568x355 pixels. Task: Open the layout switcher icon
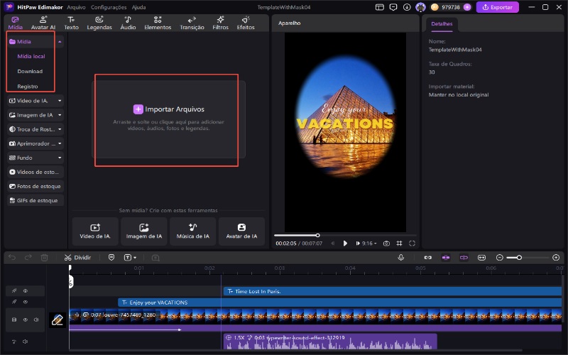coord(379,7)
